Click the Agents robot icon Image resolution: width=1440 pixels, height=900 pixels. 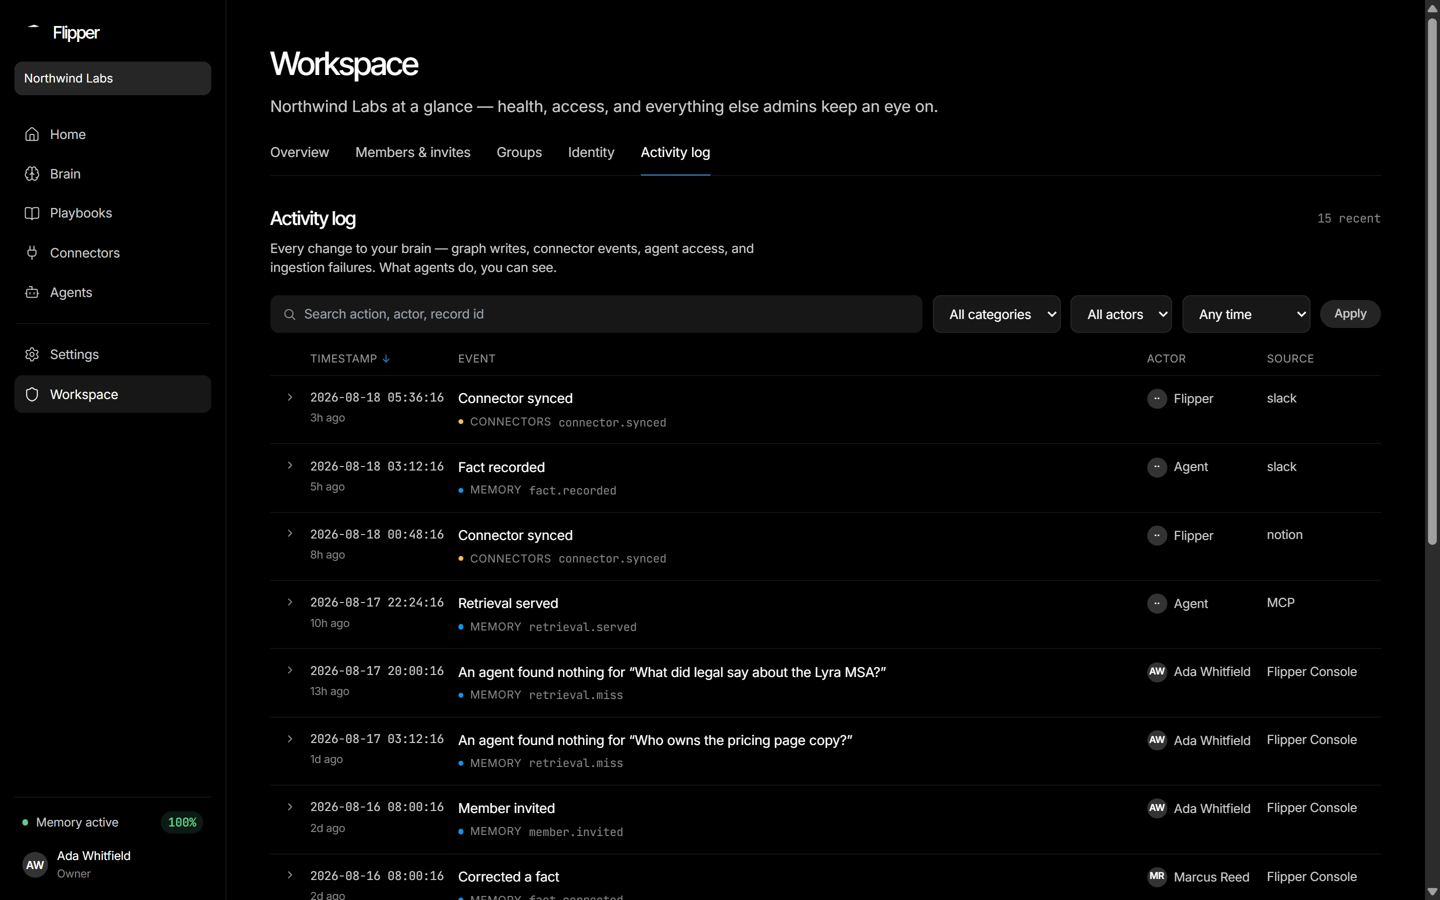(x=32, y=292)
